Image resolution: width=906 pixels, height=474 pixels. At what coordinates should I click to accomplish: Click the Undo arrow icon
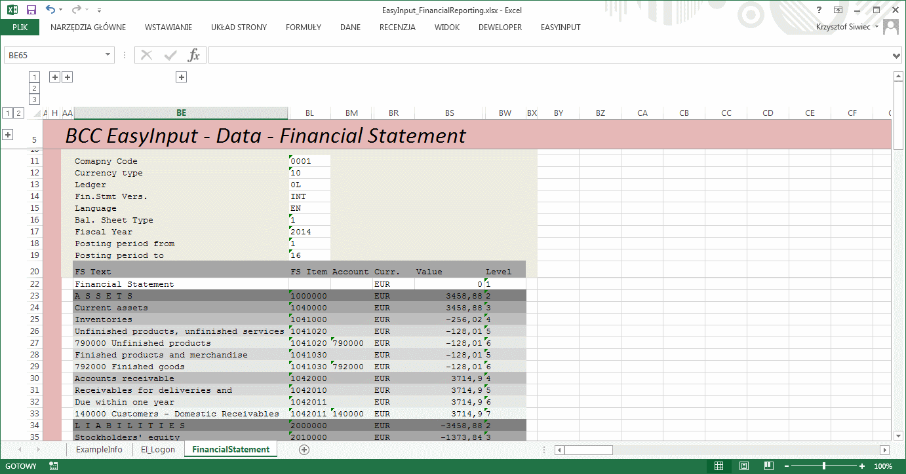click(x=50, y=10)
